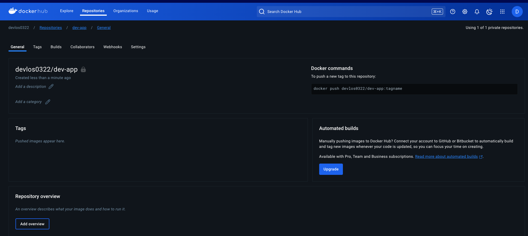Click the docker push command box
Image resolution: width=528 pixels, height=236 pixels.
(x=414, y=89)
